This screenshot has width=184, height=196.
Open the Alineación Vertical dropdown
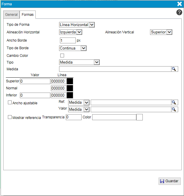pos(161,32)
